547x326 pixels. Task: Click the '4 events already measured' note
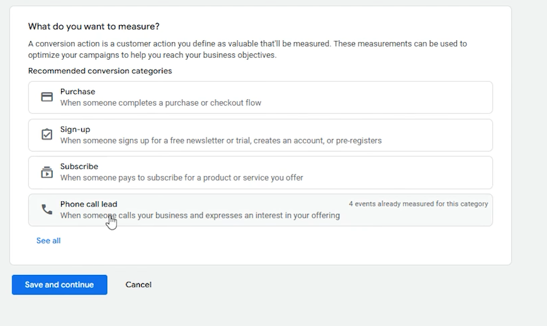[x=418, y=204]
